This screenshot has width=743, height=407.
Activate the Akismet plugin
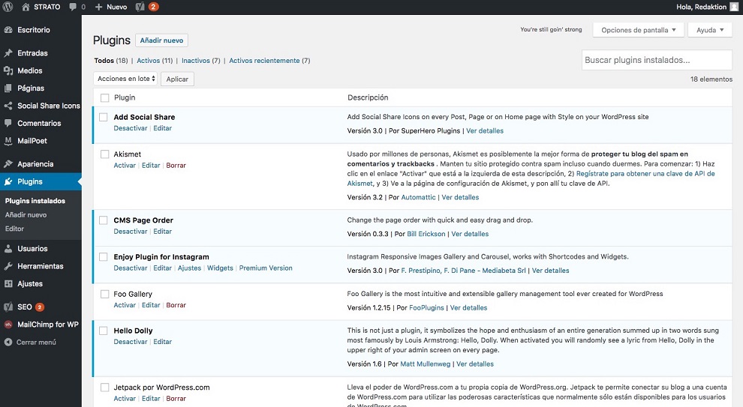tap(125, 165)
